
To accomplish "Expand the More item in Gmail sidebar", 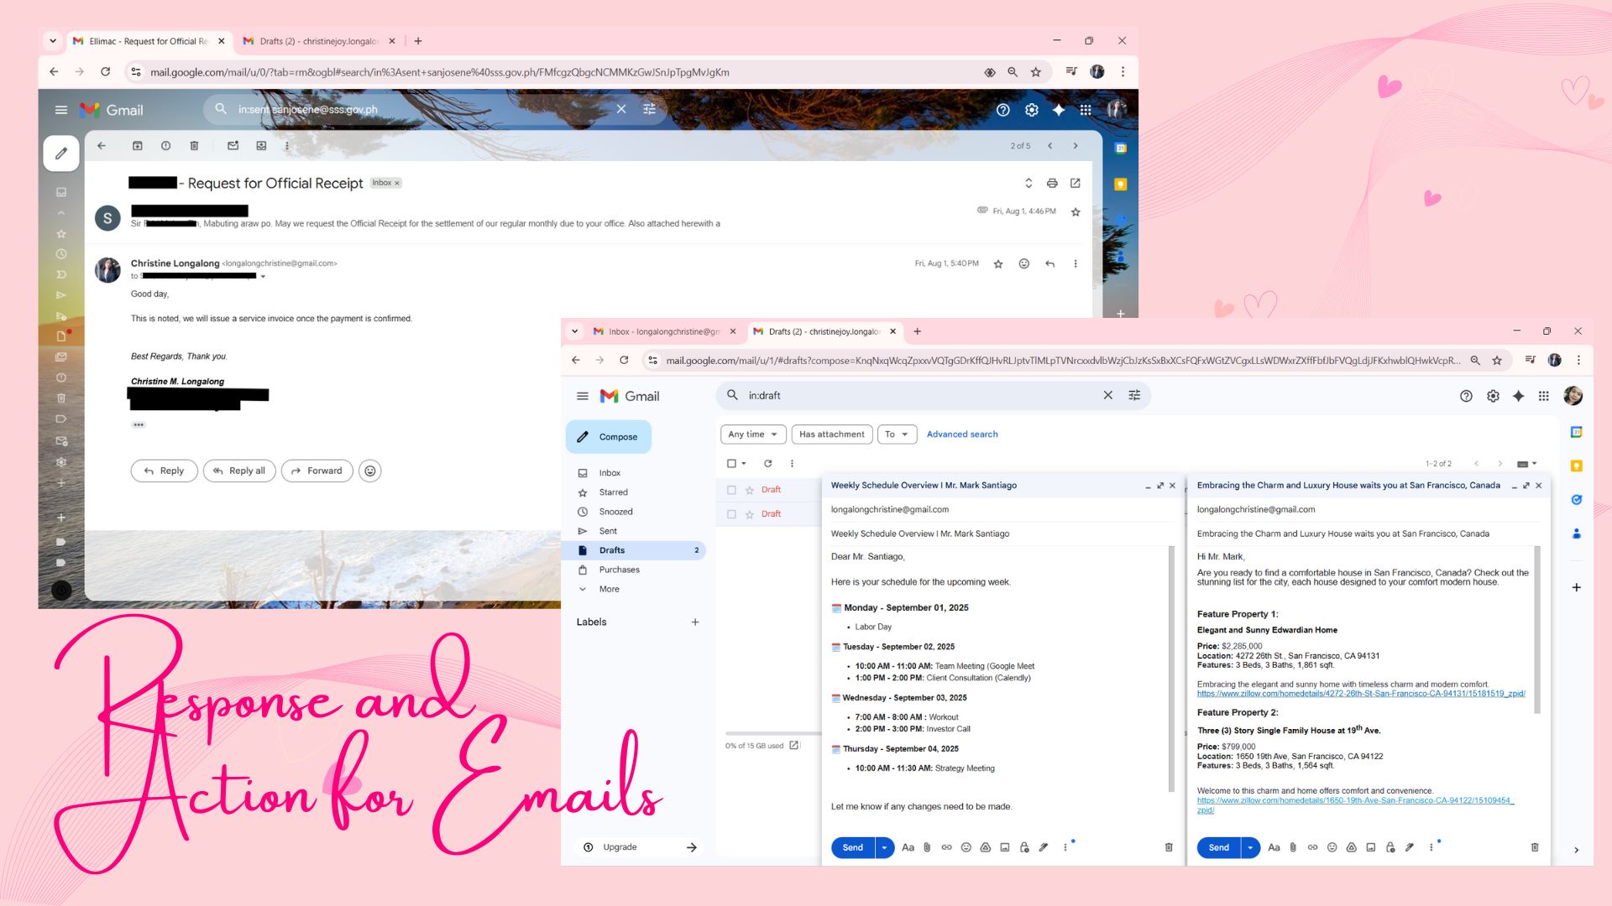I will click(x=609, y=589).
